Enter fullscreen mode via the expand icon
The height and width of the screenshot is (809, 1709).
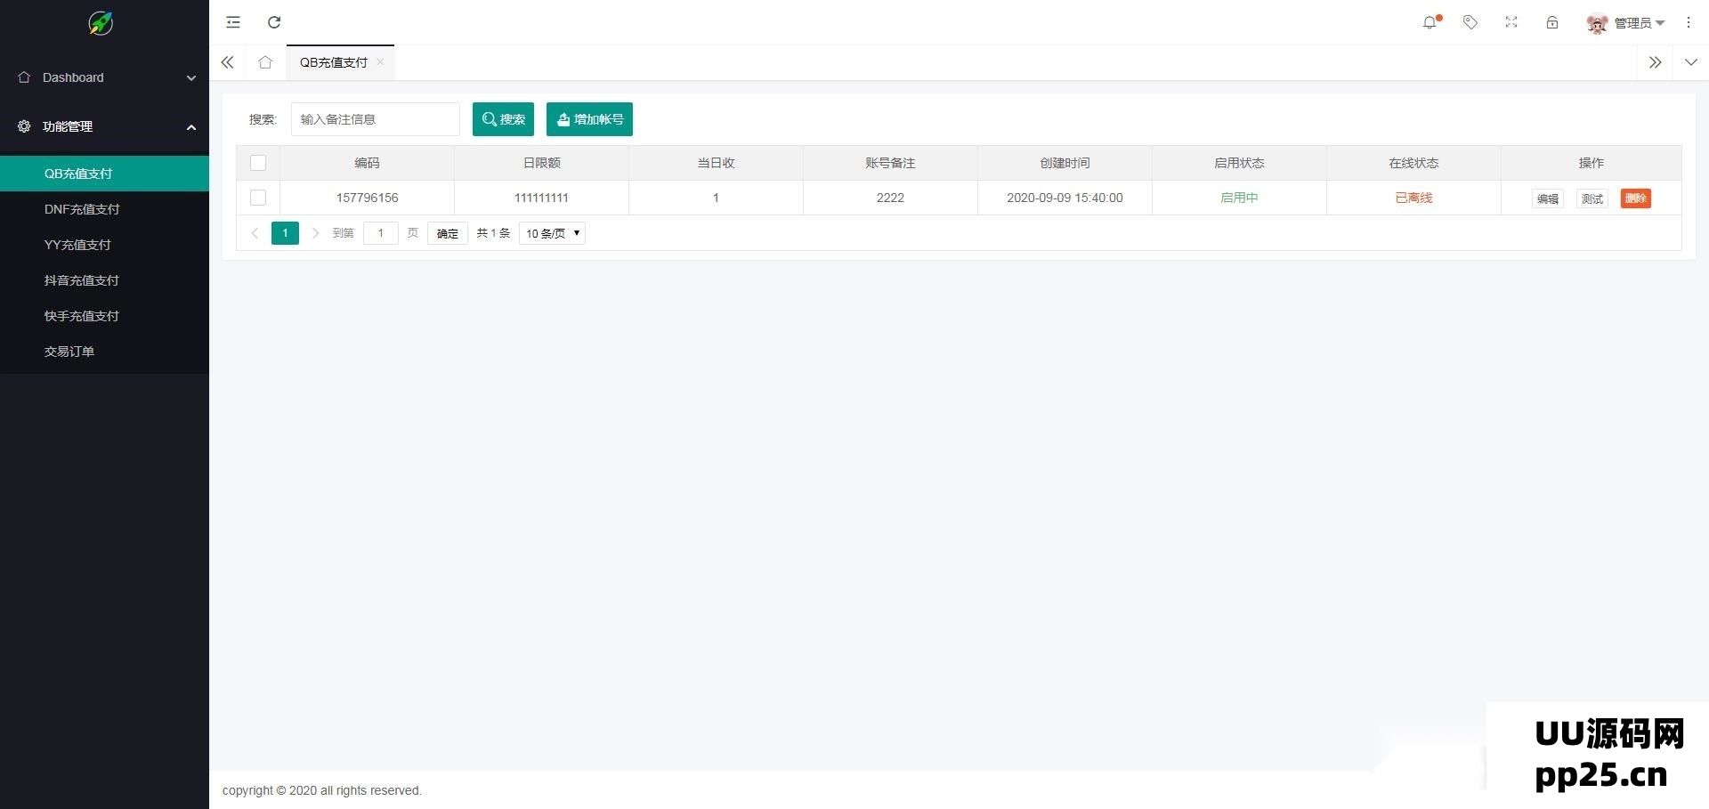[1511, 22]
